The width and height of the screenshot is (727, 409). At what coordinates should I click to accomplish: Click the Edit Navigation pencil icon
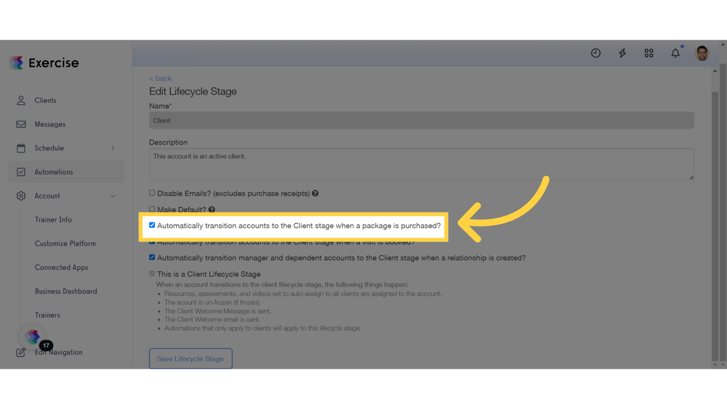click(21, 352)
